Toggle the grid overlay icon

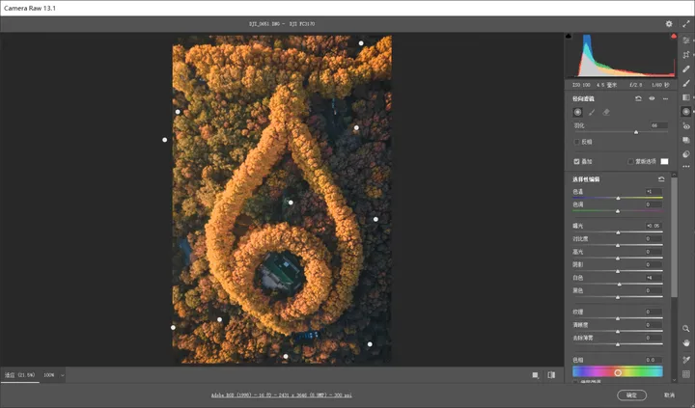click(x=686, y=374)
